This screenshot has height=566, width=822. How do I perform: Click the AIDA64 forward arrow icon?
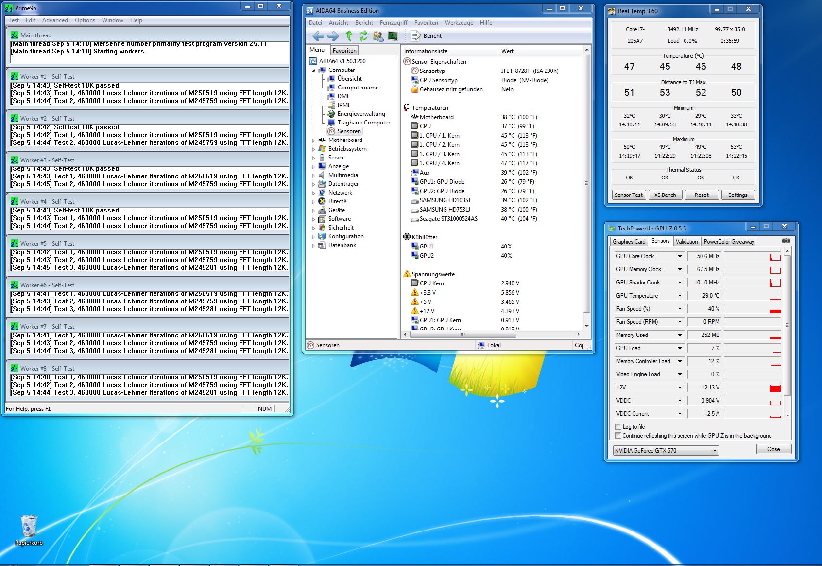pos(333,36)
